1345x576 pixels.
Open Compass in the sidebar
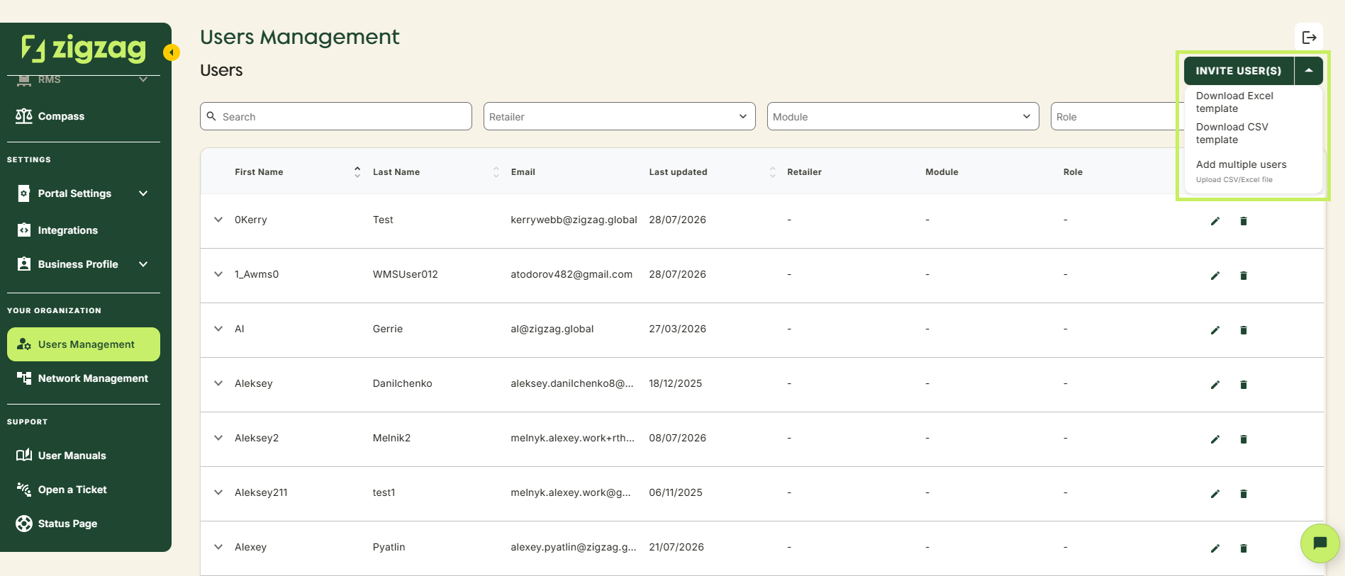[84, 116]
